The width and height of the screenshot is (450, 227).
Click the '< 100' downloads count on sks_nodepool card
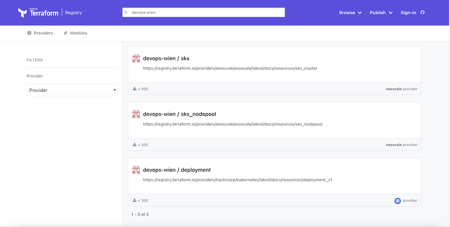click(143, 145)
